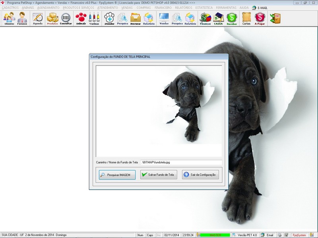The height and width of the screenshot is (238, 318).
Task: Open the CADASTROS menu
Action: click(10, 8)
